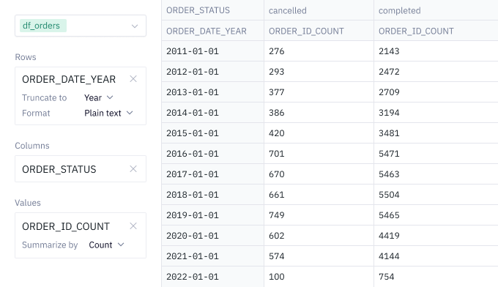Click the df_orders green tag
The height and width of the screenshot is (287, 498).
pyautogui.click(x=43, y=26)
